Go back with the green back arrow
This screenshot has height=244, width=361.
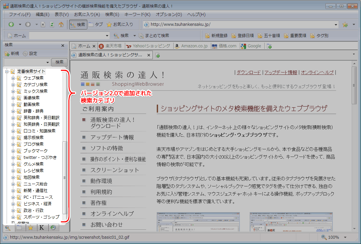click(11, 24)
